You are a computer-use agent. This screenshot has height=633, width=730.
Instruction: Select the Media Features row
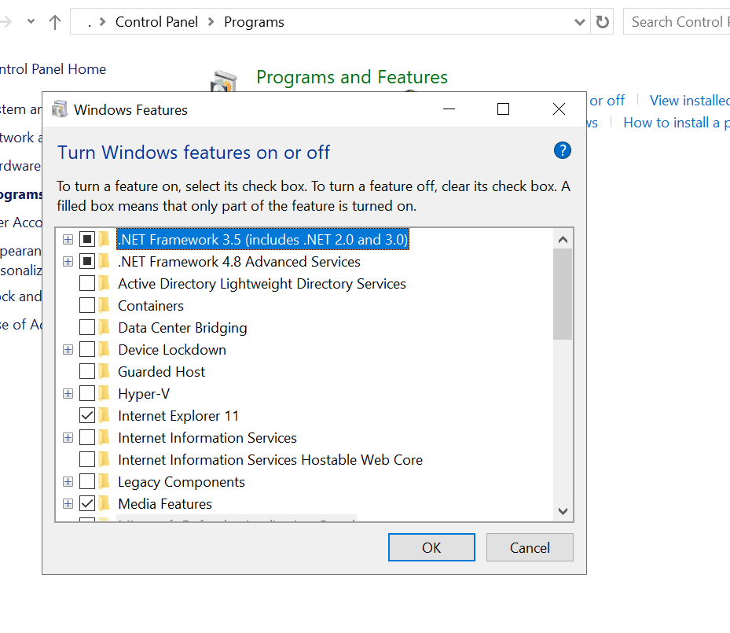[165, 503]
